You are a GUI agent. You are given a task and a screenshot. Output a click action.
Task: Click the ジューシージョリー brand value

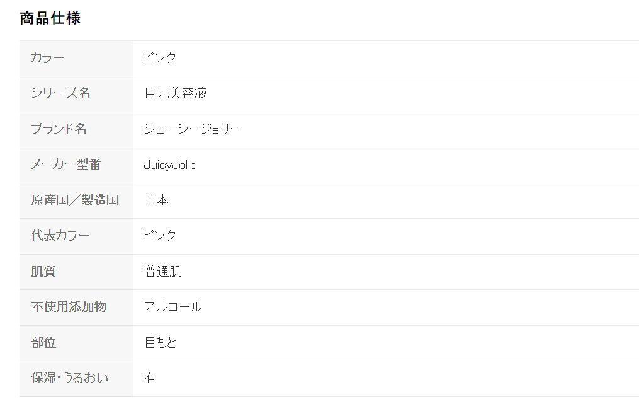(193, 129)
